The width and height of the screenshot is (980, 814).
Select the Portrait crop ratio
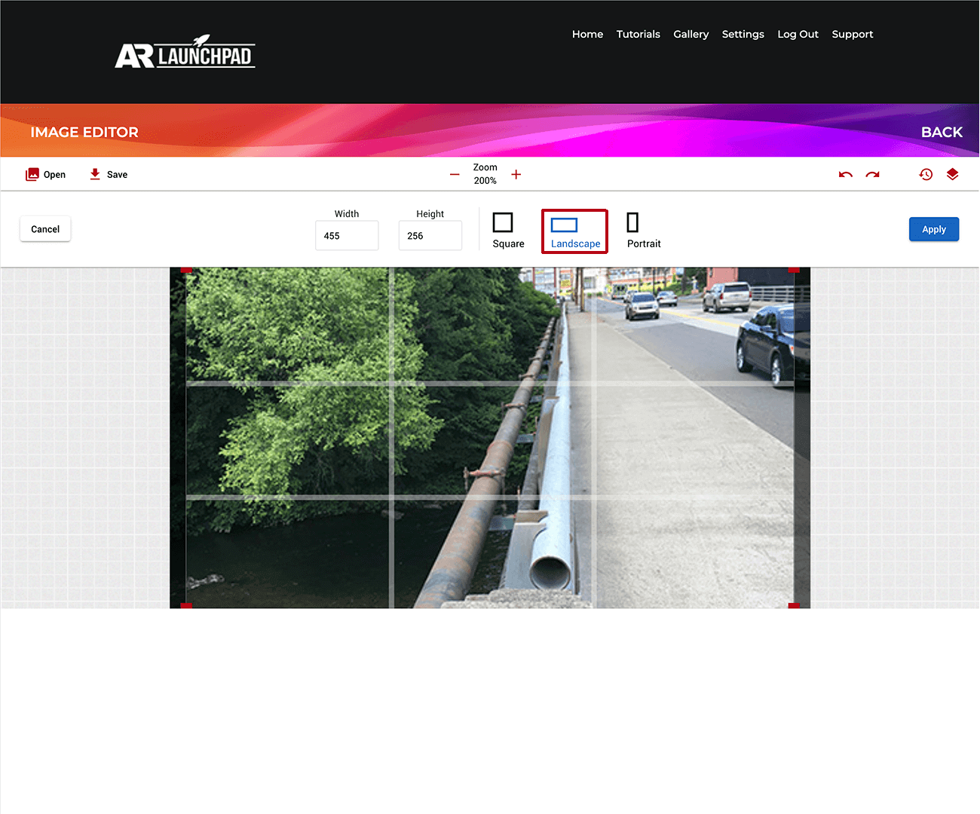pos(643,231)
